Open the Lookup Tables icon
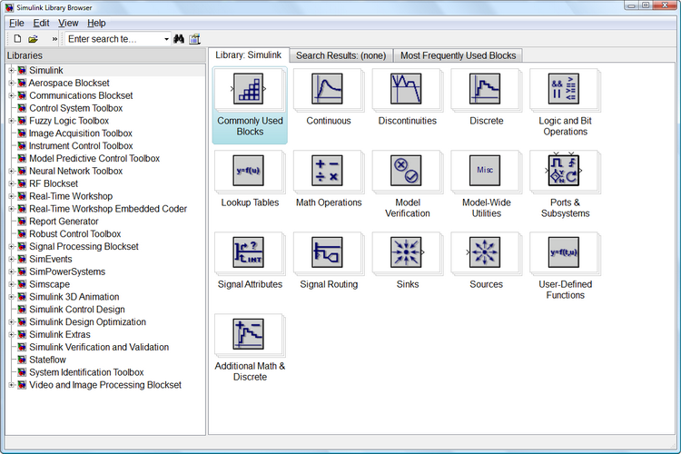Image resolution: width=681 pixels, height=454 pixels. pyautogui.click(x=249, y=171)
